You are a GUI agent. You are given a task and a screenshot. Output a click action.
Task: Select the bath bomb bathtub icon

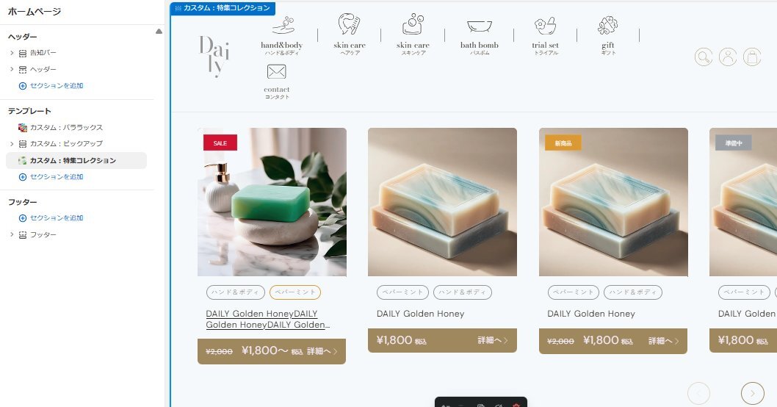point(479,26)
